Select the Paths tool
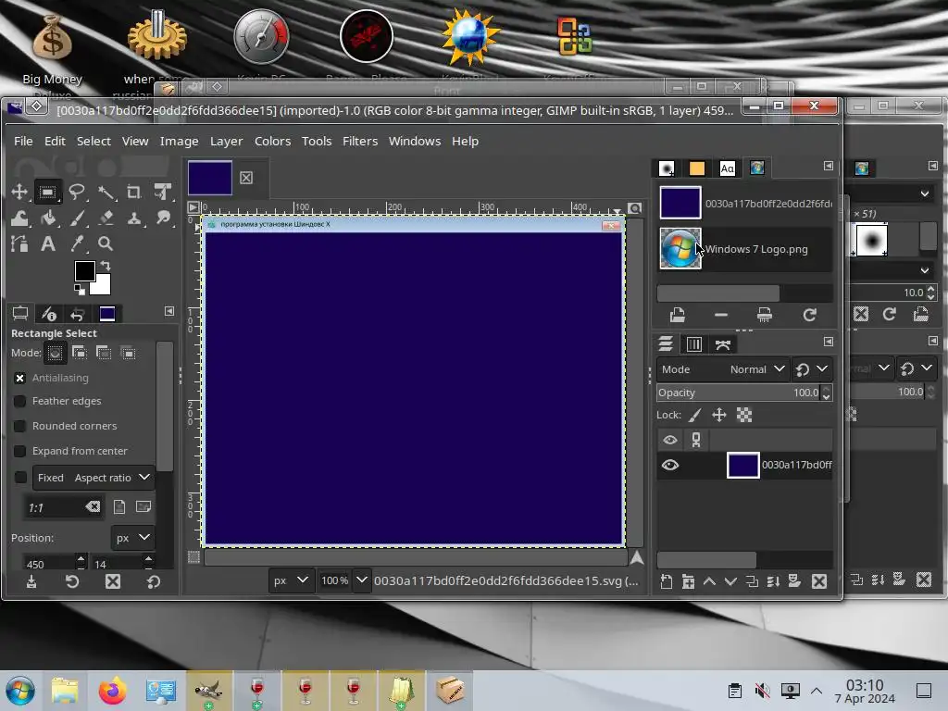948x711 pixels. click(19, 243)
